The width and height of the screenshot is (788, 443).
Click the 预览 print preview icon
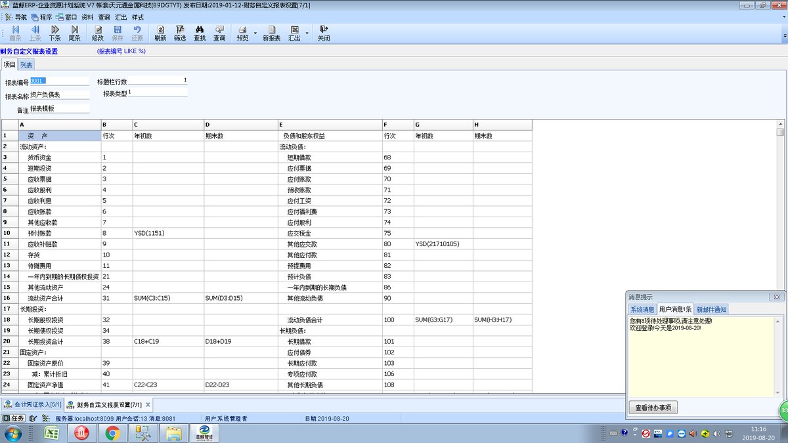(x=242, y=33)
